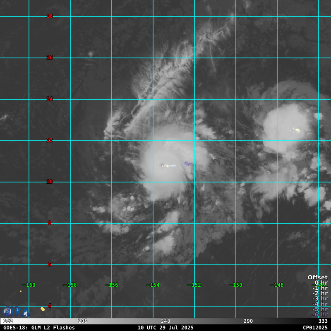Click the 205 value on the color bar
The width and height of the screenshot is (331, 331).
pos(83,321)
